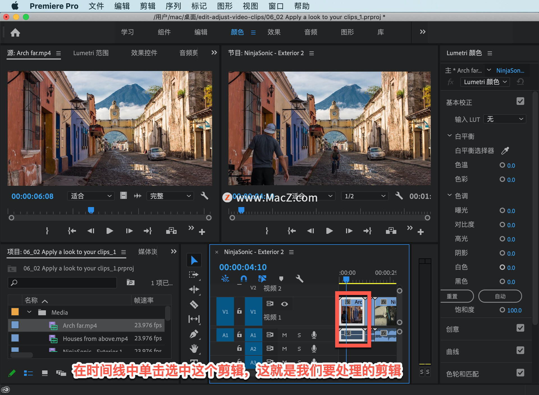Toggle the 色轮和匹配 checkbox
Screen dimensions: 539x395
click(x=520, y=373)
